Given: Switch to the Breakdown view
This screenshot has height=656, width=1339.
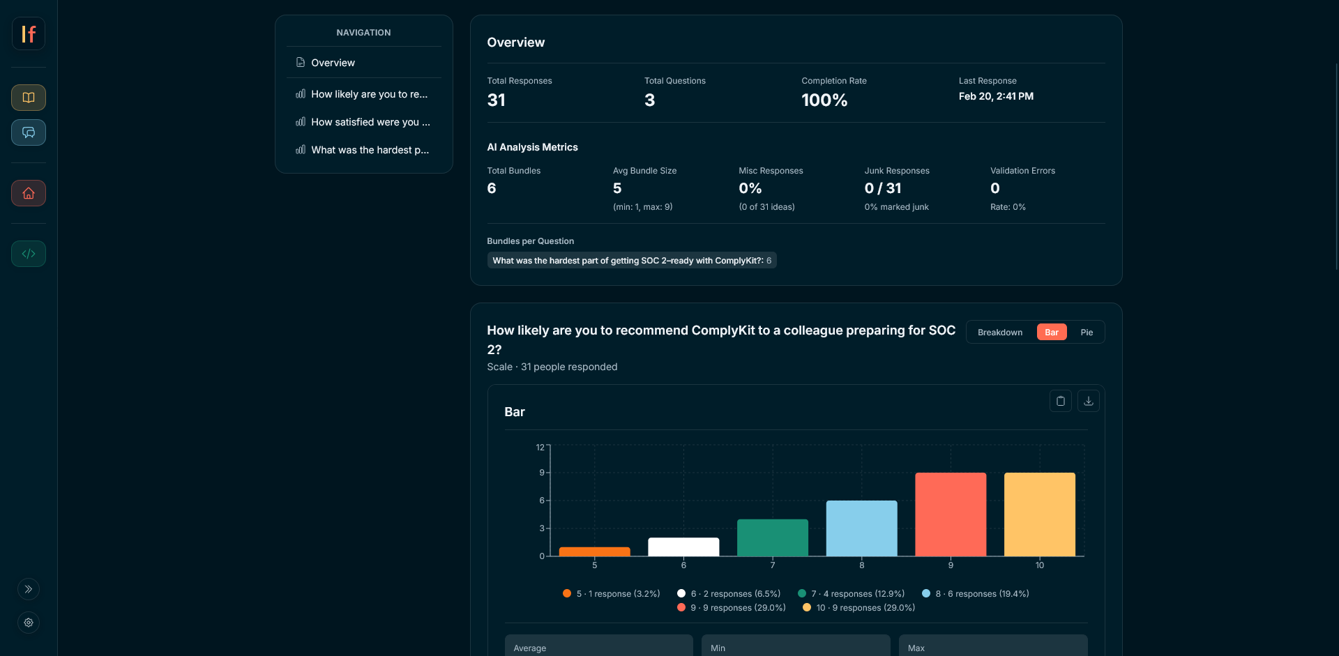Looking at the screenshot, I should [999, 332].
